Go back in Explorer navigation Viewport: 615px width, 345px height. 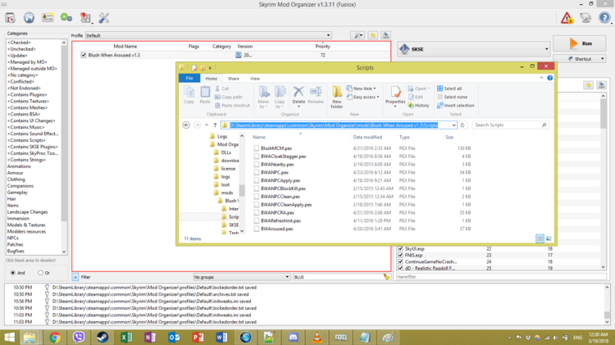[x=186, y=125]
